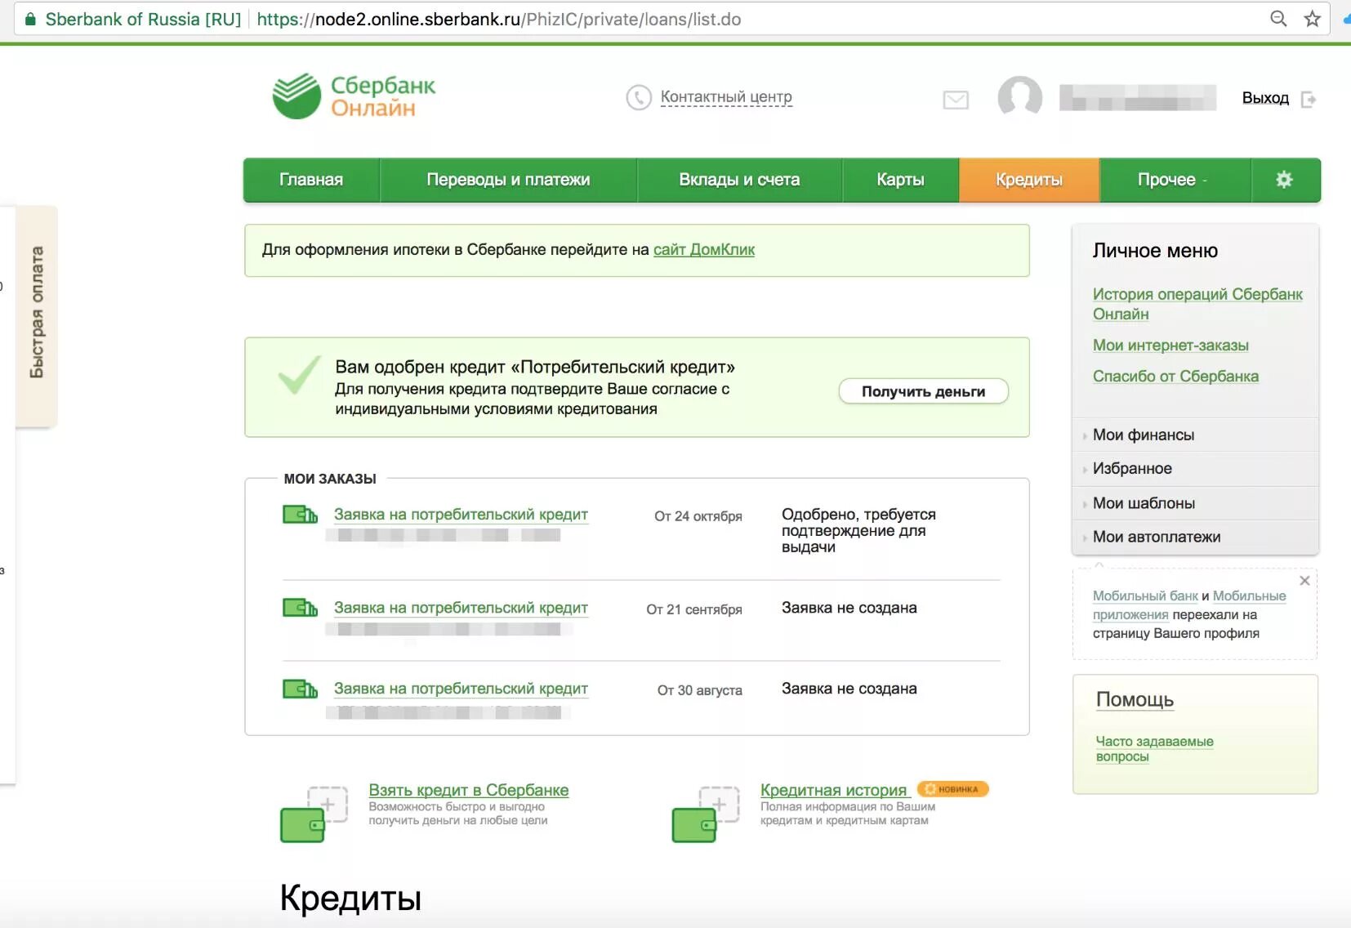1351x928 pixels.
Task: Open the Спасибо от Сбербанка link
Action: [1175, 377]
